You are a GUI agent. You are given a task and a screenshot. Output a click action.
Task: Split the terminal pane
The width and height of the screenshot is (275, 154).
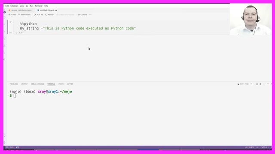[x=257, y=84]
